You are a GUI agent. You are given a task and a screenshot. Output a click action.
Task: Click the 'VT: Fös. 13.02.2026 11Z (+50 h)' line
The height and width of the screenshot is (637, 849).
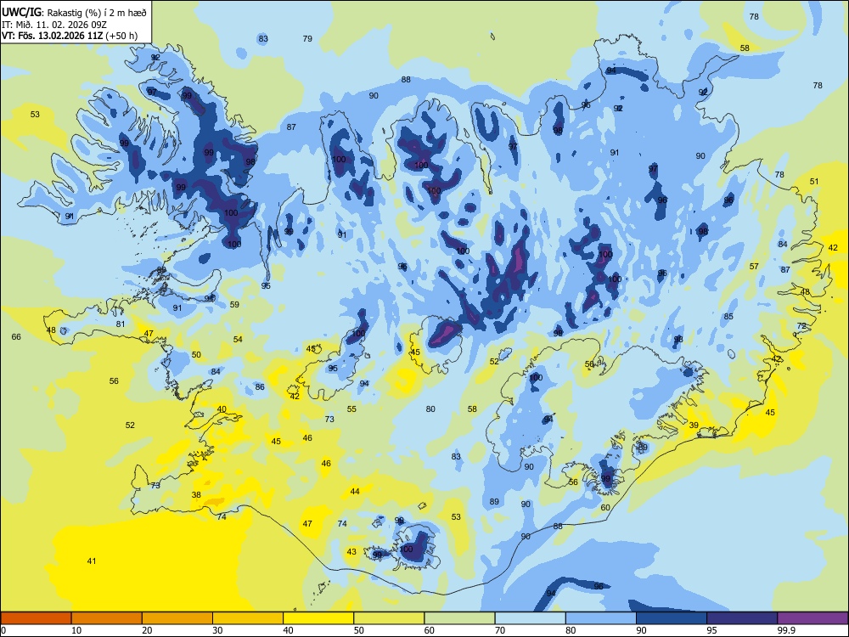[70, 36]
